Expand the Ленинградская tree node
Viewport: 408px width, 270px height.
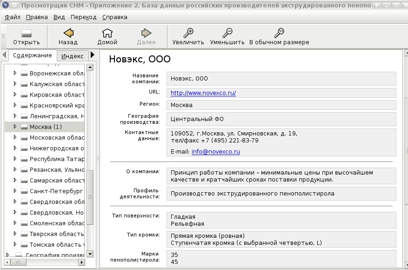tap(15, 116)
